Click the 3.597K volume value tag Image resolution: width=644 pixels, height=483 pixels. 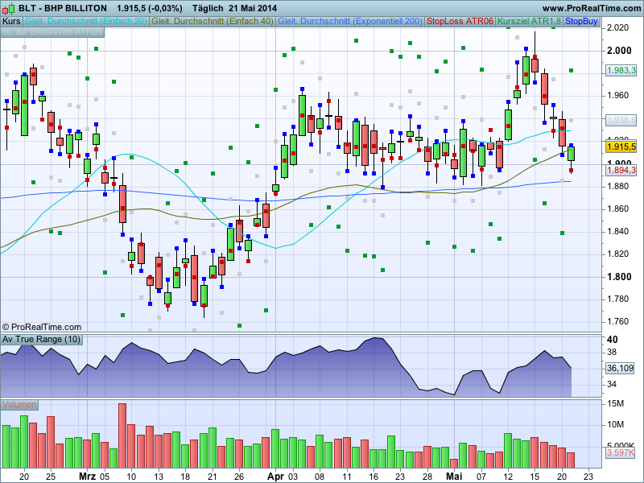620,453
